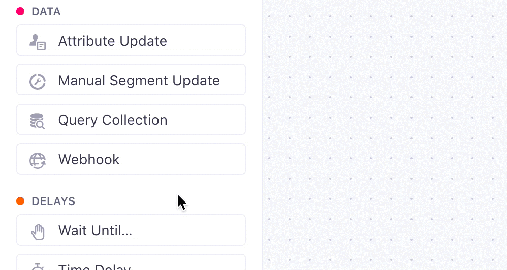The image size is (507, 270).
Task: Click the Attribute Update person icon
Action: click(38, 41)
